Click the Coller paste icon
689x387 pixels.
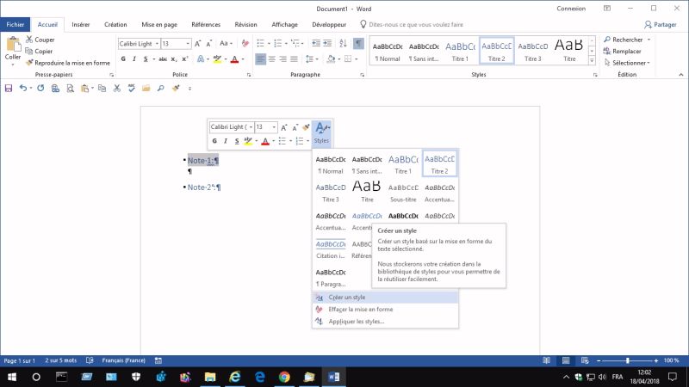(13, 45)
